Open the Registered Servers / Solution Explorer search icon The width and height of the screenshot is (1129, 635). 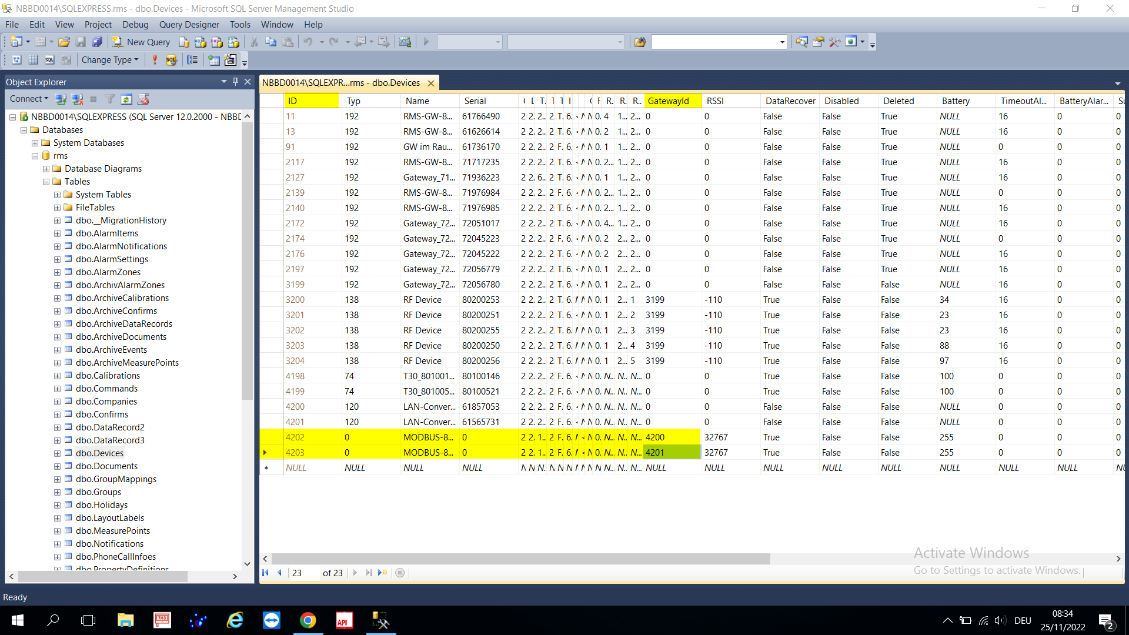click(801, 42)
